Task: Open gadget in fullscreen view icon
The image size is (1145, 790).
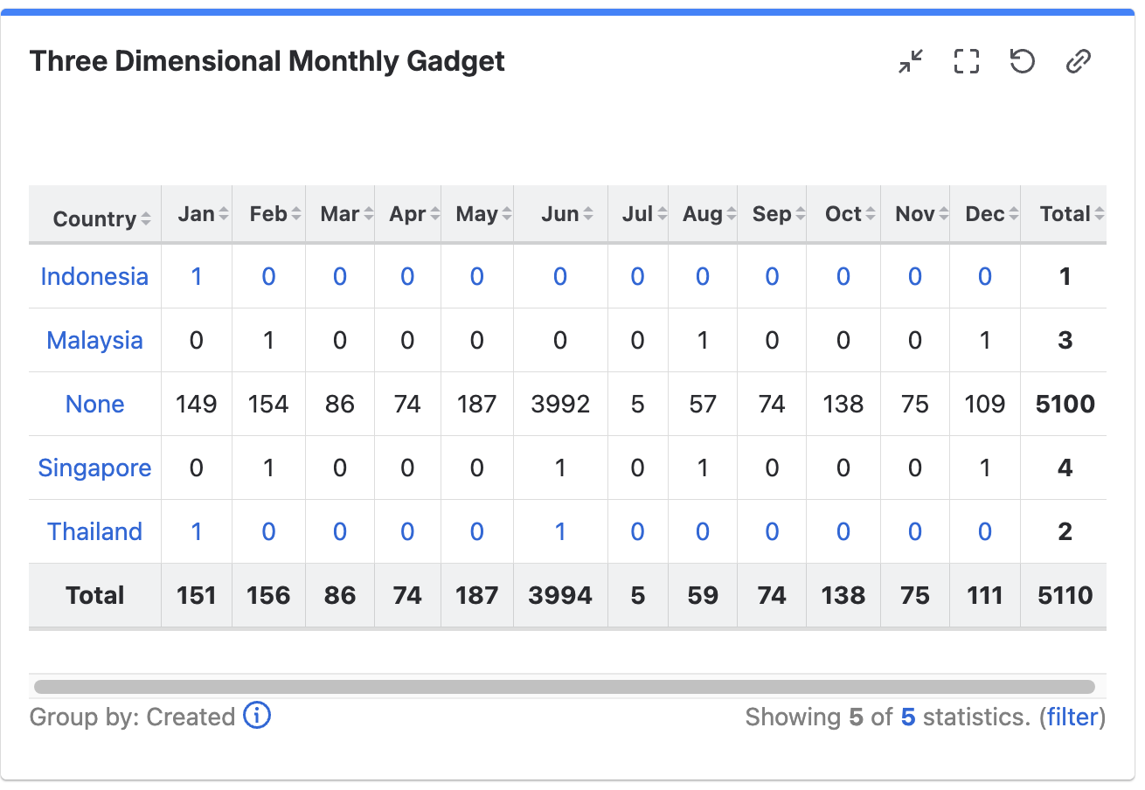Action: [x=967, y=61]
